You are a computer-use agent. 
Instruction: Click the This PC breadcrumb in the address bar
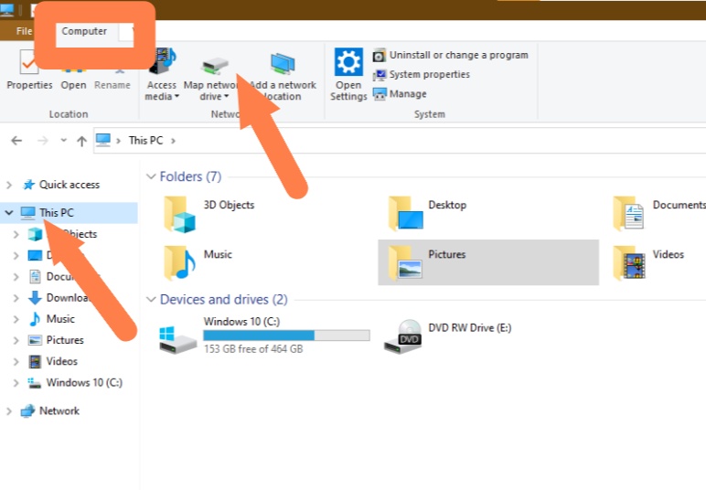tap(146, 141)
